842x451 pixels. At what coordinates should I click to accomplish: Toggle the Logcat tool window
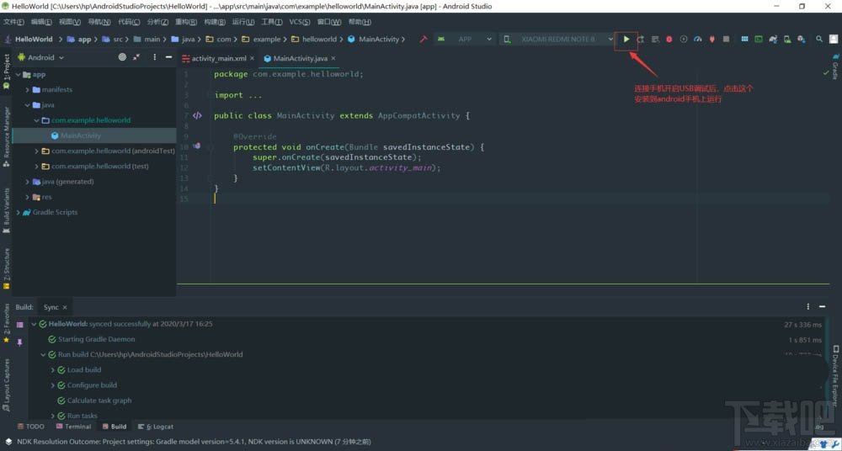157,427
